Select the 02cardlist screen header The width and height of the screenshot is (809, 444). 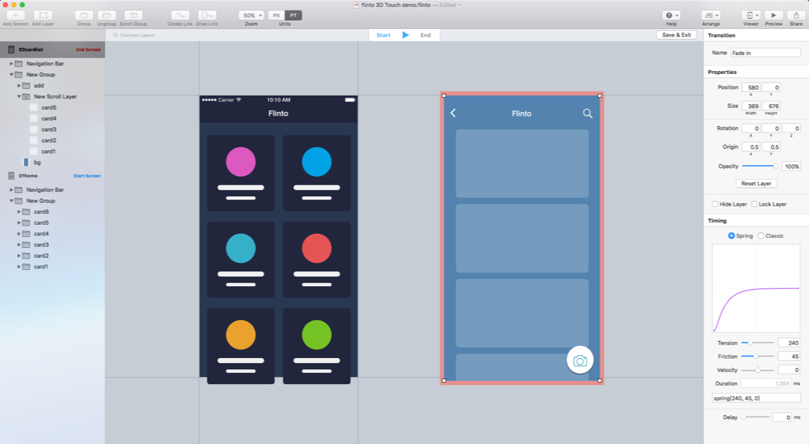click(52, 49)
